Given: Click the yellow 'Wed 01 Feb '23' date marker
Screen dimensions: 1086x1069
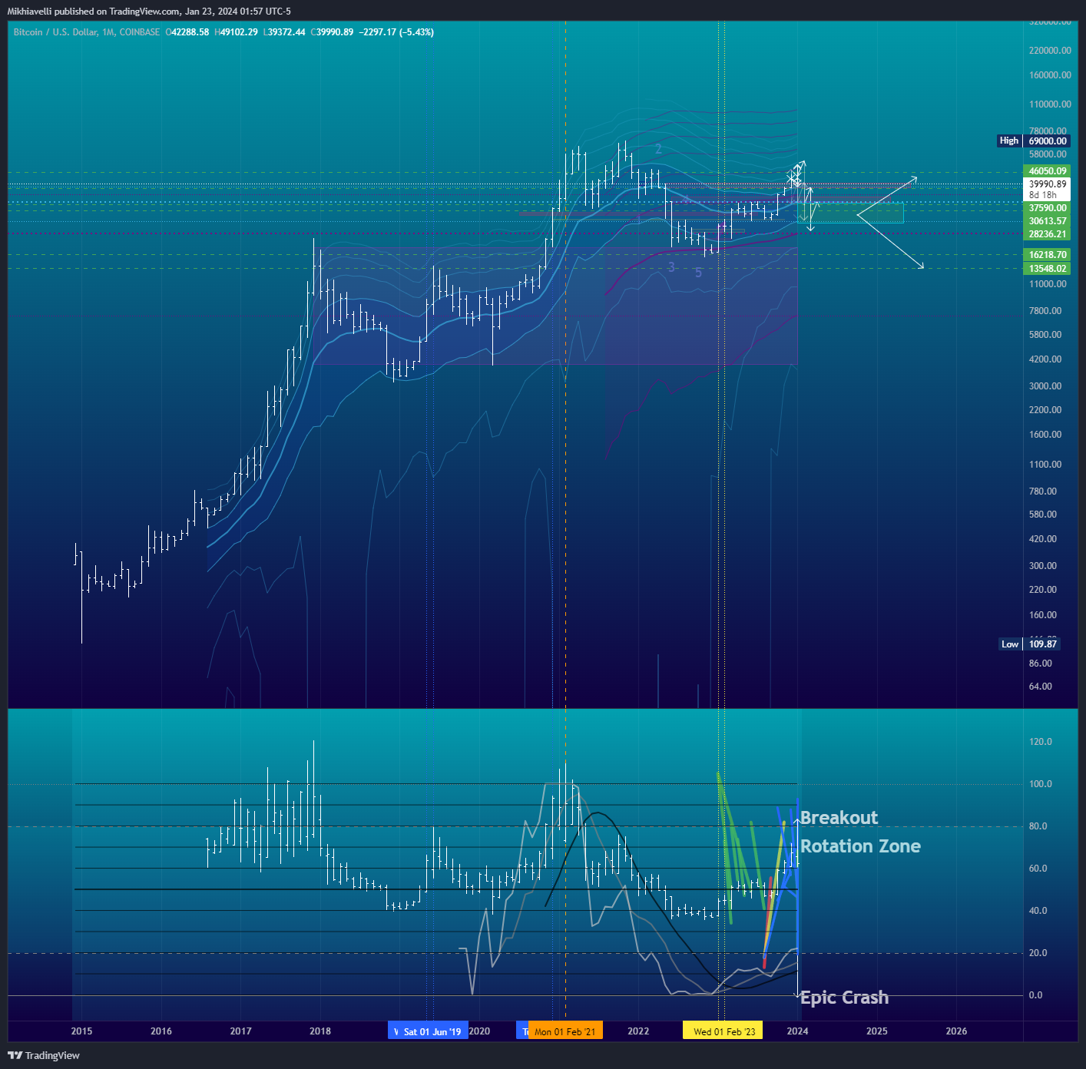Looking at the screenshot, I should pyautogui.click(x=723, y=1031).
